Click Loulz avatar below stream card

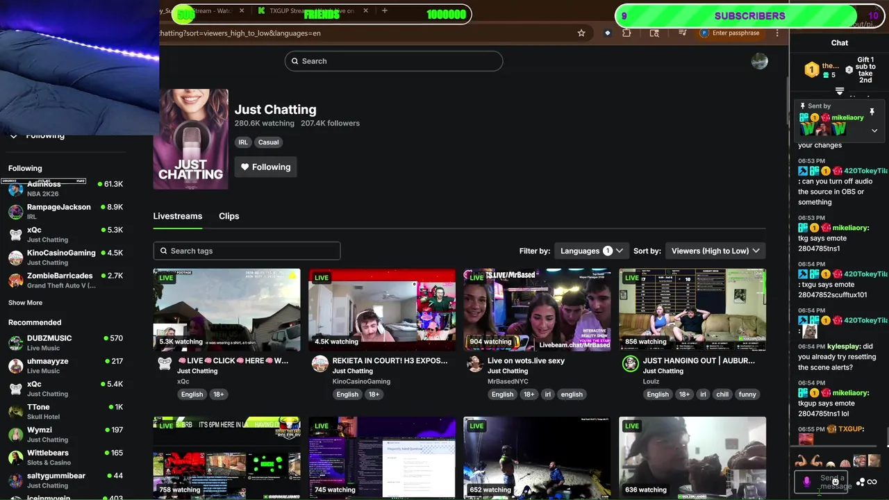[x=631, y=363]
